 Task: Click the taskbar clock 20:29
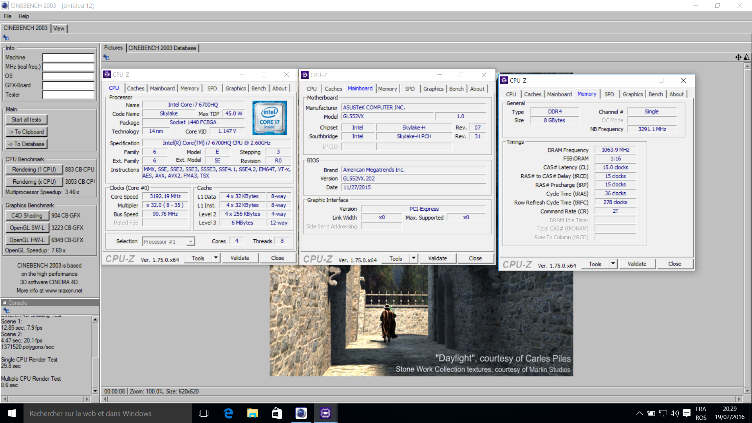(730, 409)
